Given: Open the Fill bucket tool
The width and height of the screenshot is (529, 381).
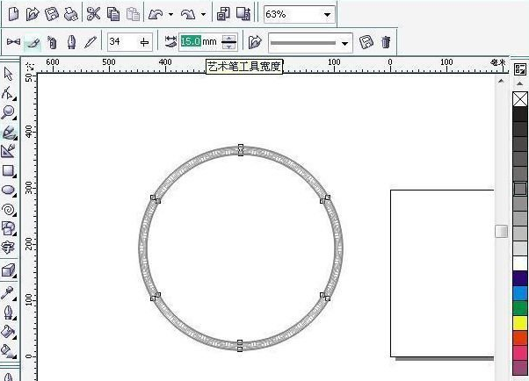Looking at the screenshot, I should (9, 332).
